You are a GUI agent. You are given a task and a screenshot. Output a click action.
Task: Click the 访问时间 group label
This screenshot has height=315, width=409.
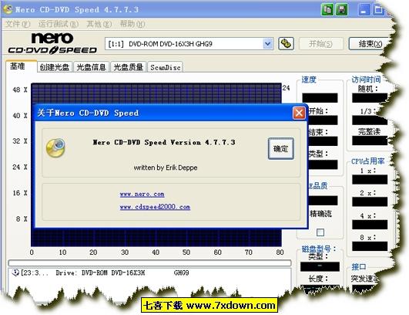[x=366, y=80]
